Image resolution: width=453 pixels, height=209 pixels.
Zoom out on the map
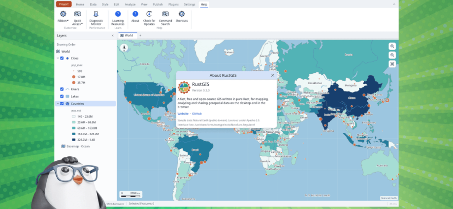pyautogui.click(x=392, y=55)
